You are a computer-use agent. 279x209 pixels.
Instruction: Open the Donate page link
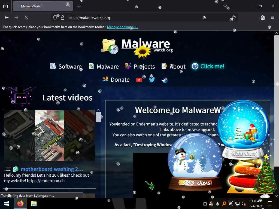[x=120, y=80]
